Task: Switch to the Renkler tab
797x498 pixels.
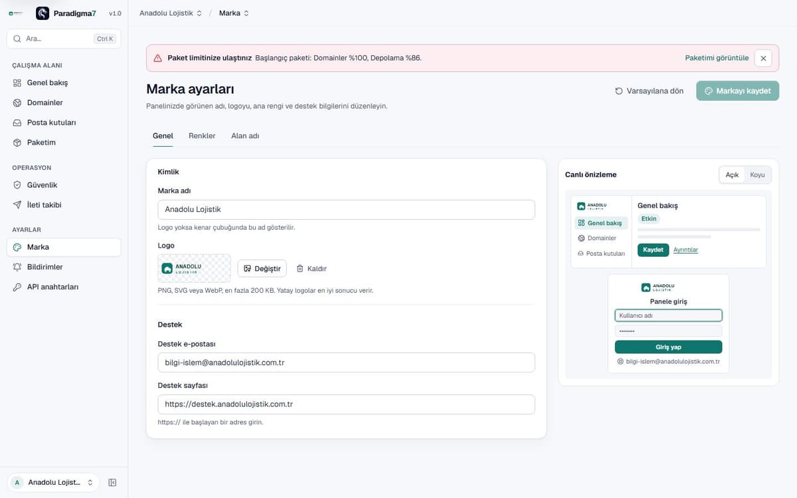Action: [x=202, y=135]
